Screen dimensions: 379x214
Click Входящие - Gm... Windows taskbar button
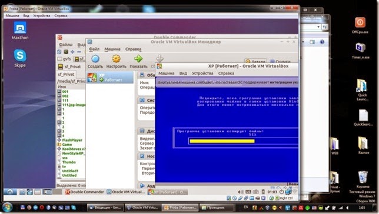pos(105,208)
